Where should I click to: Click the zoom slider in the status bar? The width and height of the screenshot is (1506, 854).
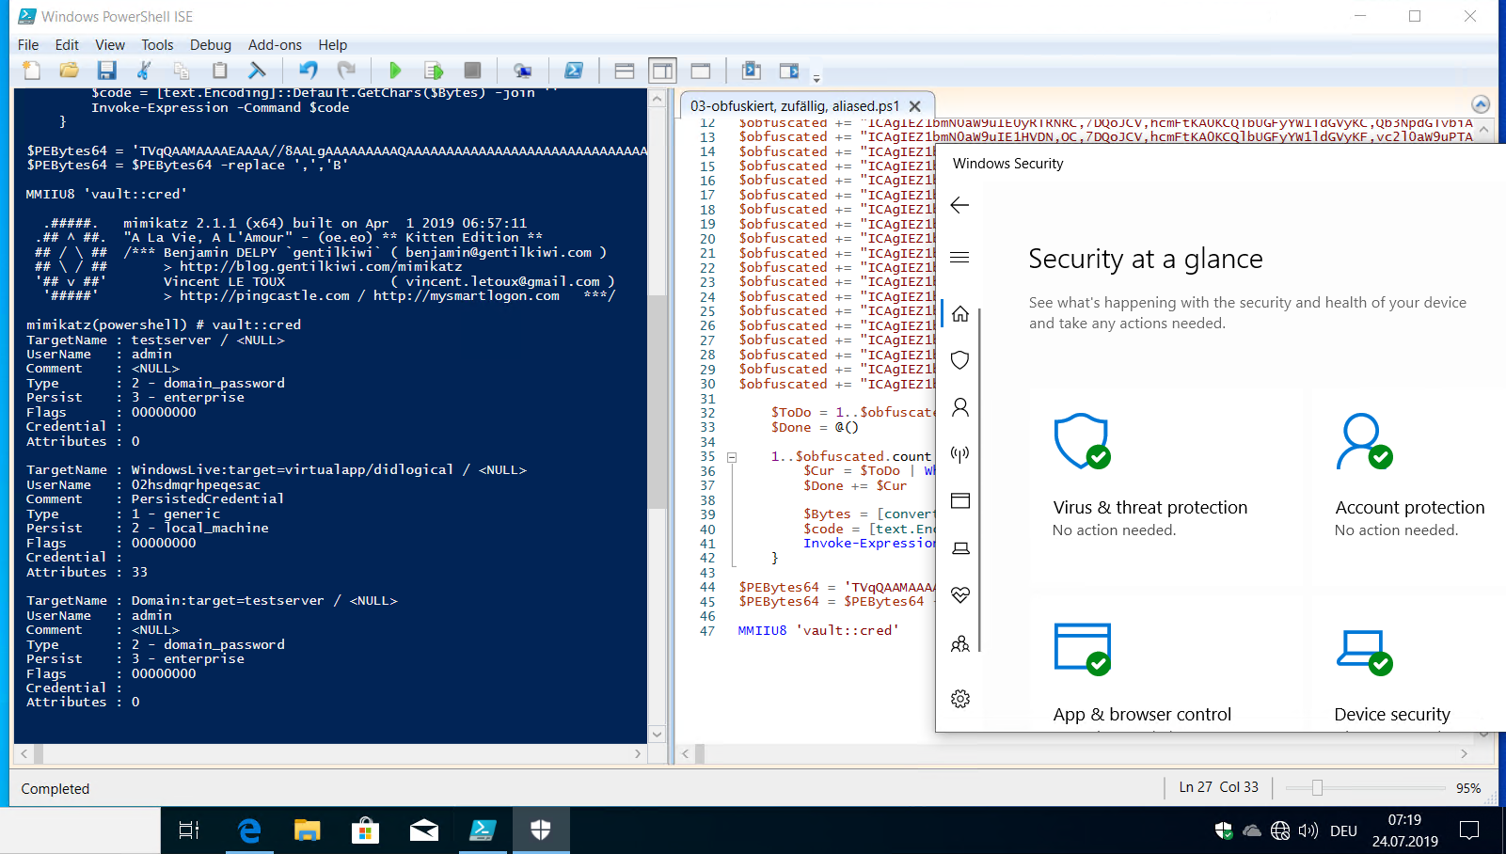click(x=1317, y=787)
